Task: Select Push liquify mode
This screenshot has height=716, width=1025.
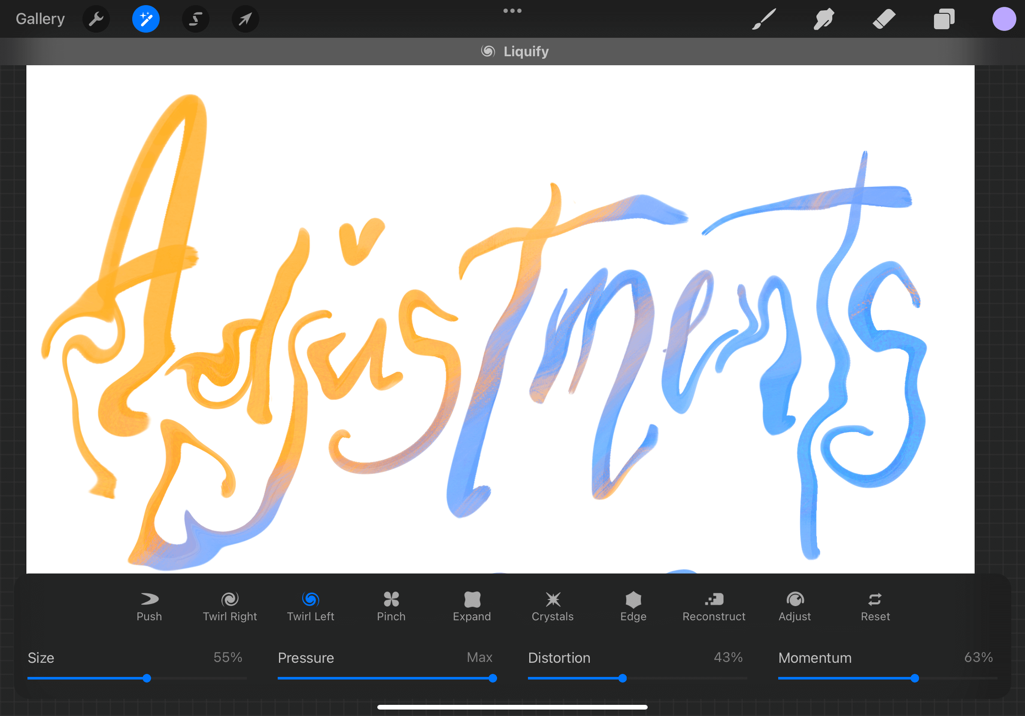Action: click(x=149, y=606)
